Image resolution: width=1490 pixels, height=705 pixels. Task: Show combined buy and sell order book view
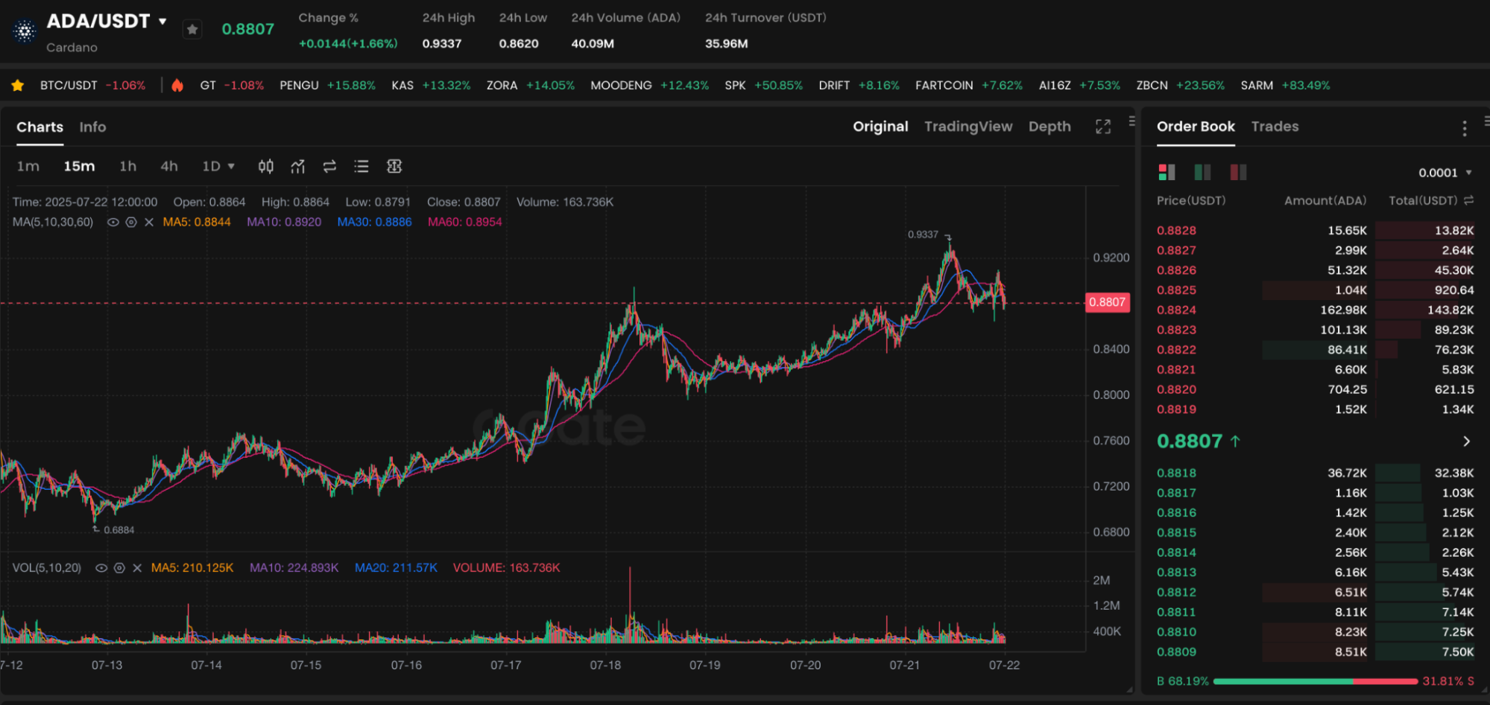point(1167,172)
